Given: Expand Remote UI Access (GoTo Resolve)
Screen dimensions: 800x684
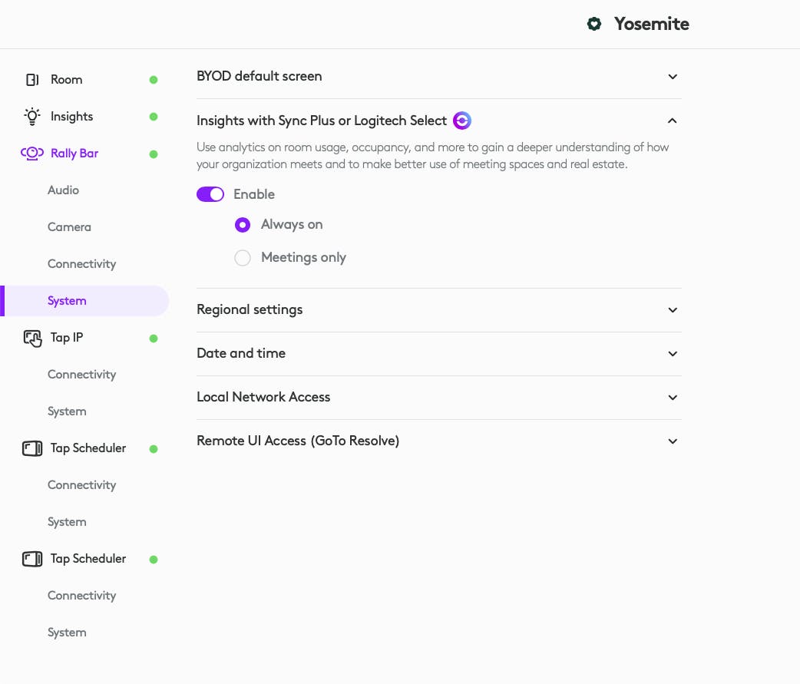Looking at the screenshot, I should (x=673, y=441).
